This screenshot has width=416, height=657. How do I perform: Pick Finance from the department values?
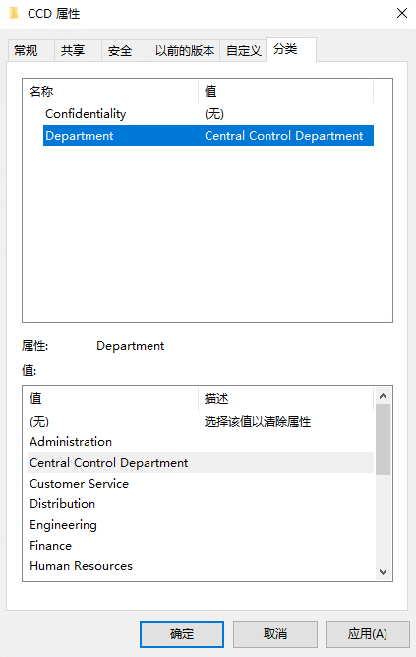click(x=201, y=546)
